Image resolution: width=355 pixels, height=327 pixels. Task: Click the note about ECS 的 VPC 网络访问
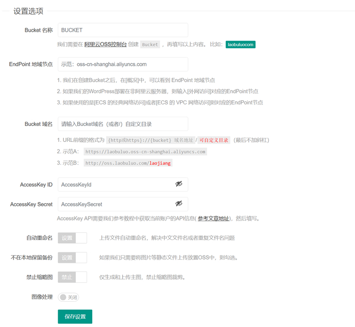[x=160, y=103]
